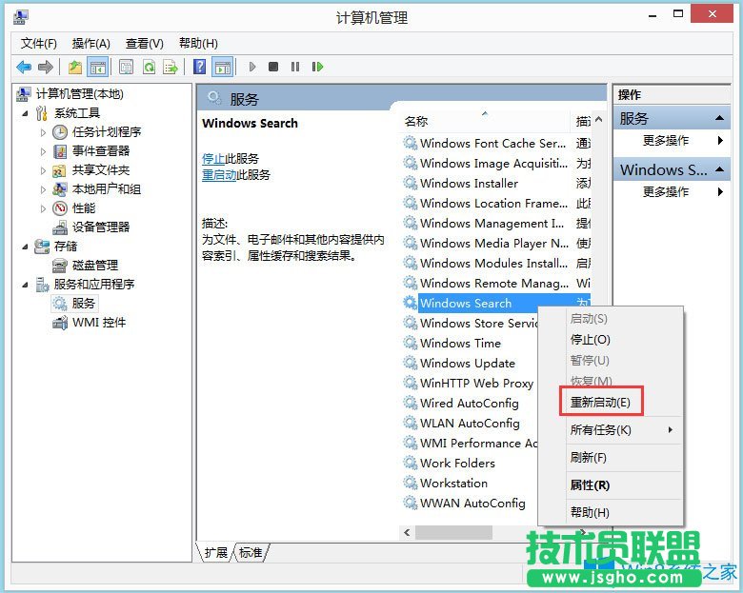
Task: Select 共享文件夹 icon in tree
Action: 59,170
